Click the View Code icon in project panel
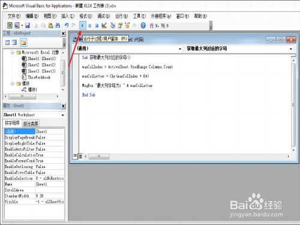The image size is (300, 225). tap(7, 43)
